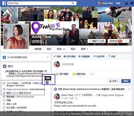Open the 好友 799 tab
Screen dimensions: 134x116
[x=61, y=49]
